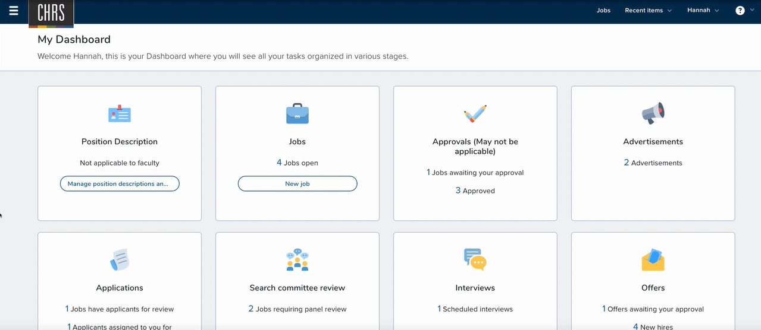Open the help question mark icon
The width and height of the screenshot is (761, 330).
point(740,11)
